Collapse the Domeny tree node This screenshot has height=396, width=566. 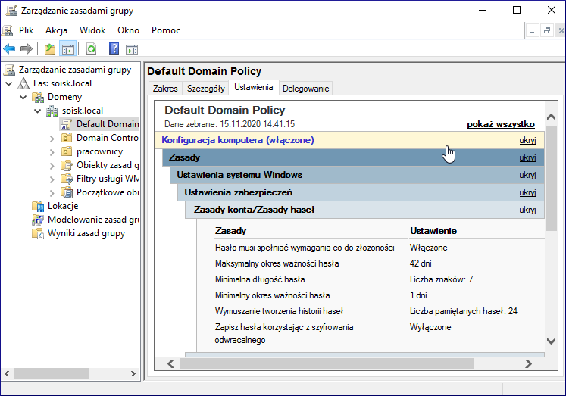23,98
